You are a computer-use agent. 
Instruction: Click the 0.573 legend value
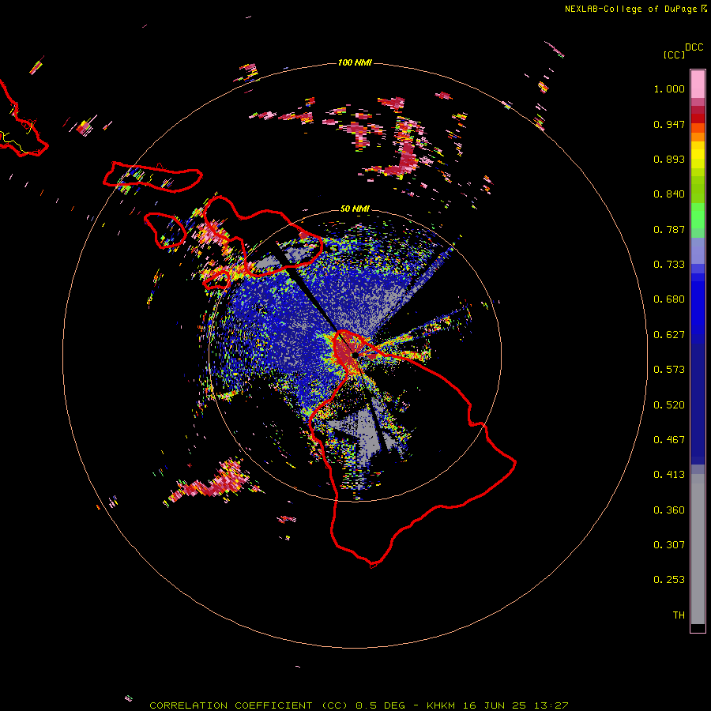669,370
